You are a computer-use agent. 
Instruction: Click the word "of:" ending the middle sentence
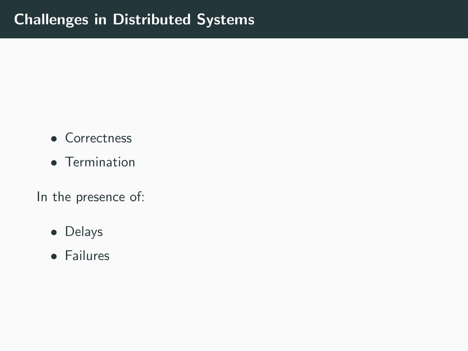pos(137,197)
